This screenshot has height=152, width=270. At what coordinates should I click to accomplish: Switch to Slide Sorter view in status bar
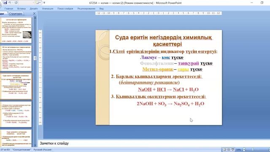pyautogui.click(x=229, y=149)
